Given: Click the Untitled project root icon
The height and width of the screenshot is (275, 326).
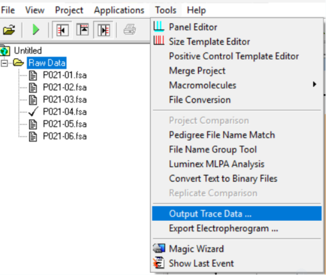Looking at the screenshot, I should click(x=6, y=50).
